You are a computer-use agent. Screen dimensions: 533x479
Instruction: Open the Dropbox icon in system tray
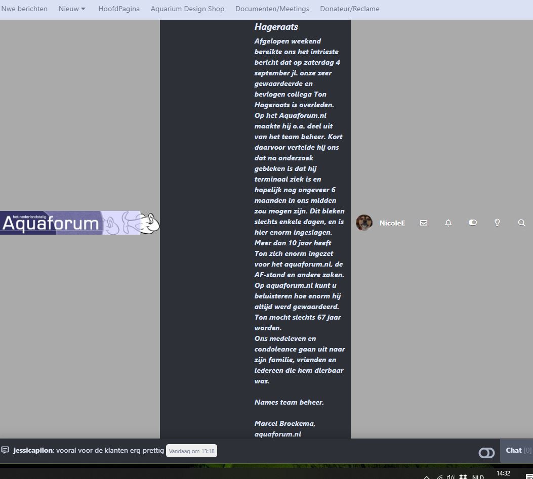point(462,476)
